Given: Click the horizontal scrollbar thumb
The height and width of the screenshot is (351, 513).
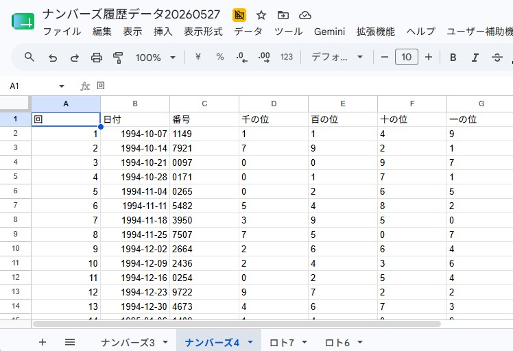Looking at the screenshot, I should click(237, 324).
